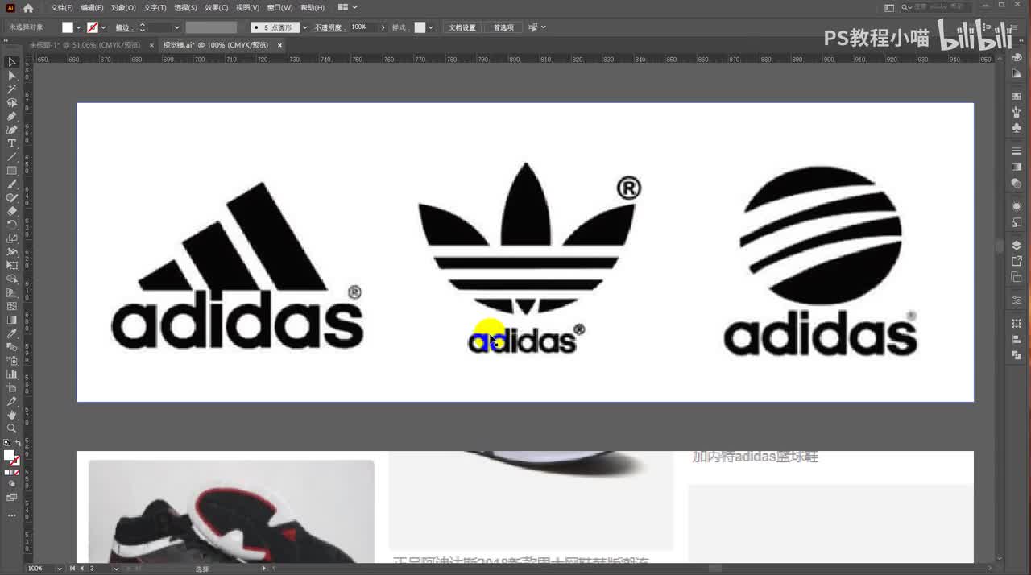Open the 效果(C) menu
1031x575 pixels.
tap(217, 7)
